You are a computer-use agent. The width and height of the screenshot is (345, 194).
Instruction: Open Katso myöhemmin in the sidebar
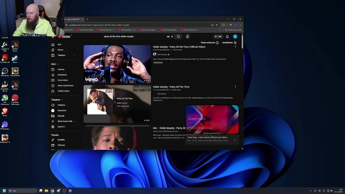pyautogui.click(x=64, y=85)
